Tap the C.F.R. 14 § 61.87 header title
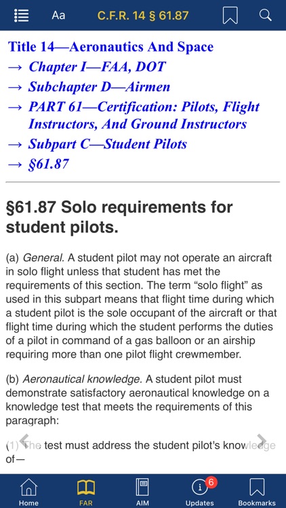 [143, 15]
